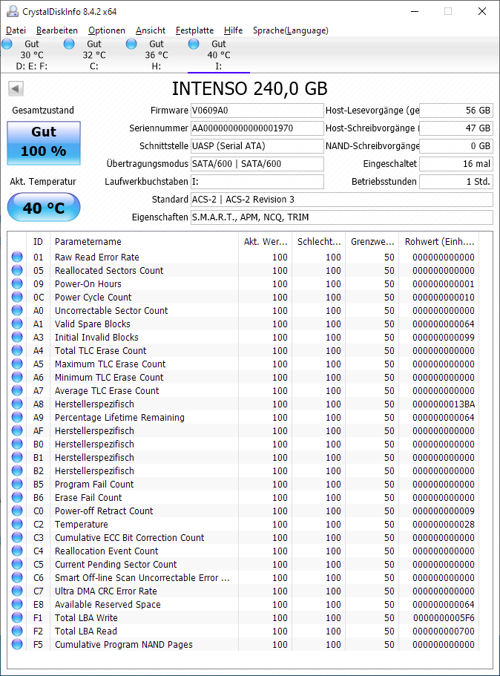Click the status icon for Cumulative Program NAND Pages
The image size is (500, 676).
point(17,645)
